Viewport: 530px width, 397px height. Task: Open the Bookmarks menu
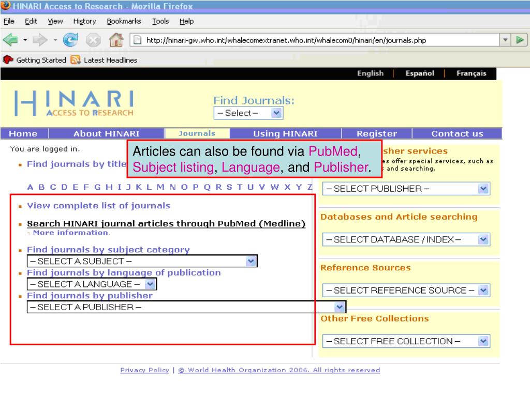coord(124,21)
